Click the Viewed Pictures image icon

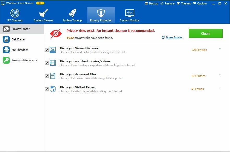[x=53, y=50]
